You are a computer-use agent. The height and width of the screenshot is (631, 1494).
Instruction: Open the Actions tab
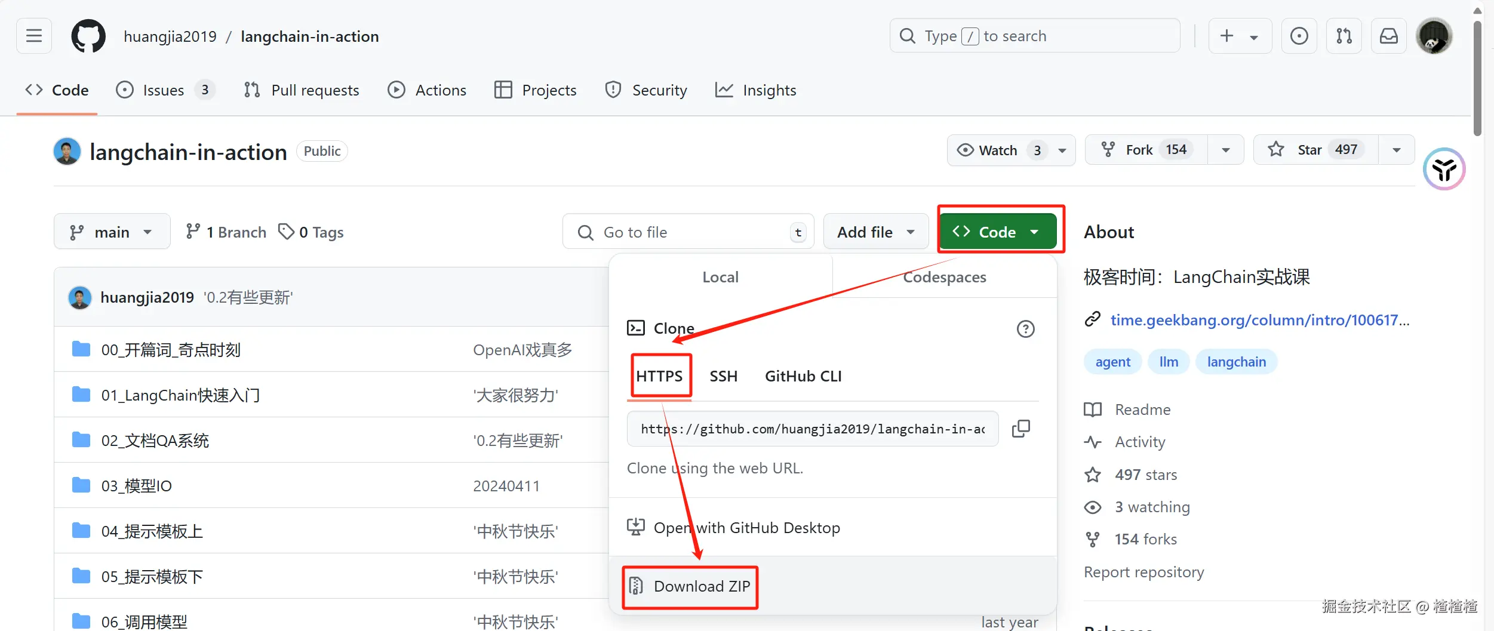coord(427,90)
